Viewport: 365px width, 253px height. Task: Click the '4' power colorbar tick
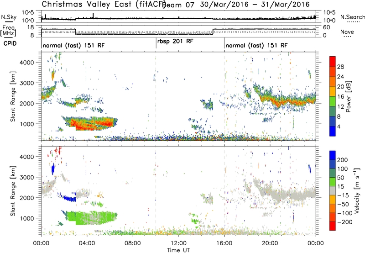coord(339,127)
